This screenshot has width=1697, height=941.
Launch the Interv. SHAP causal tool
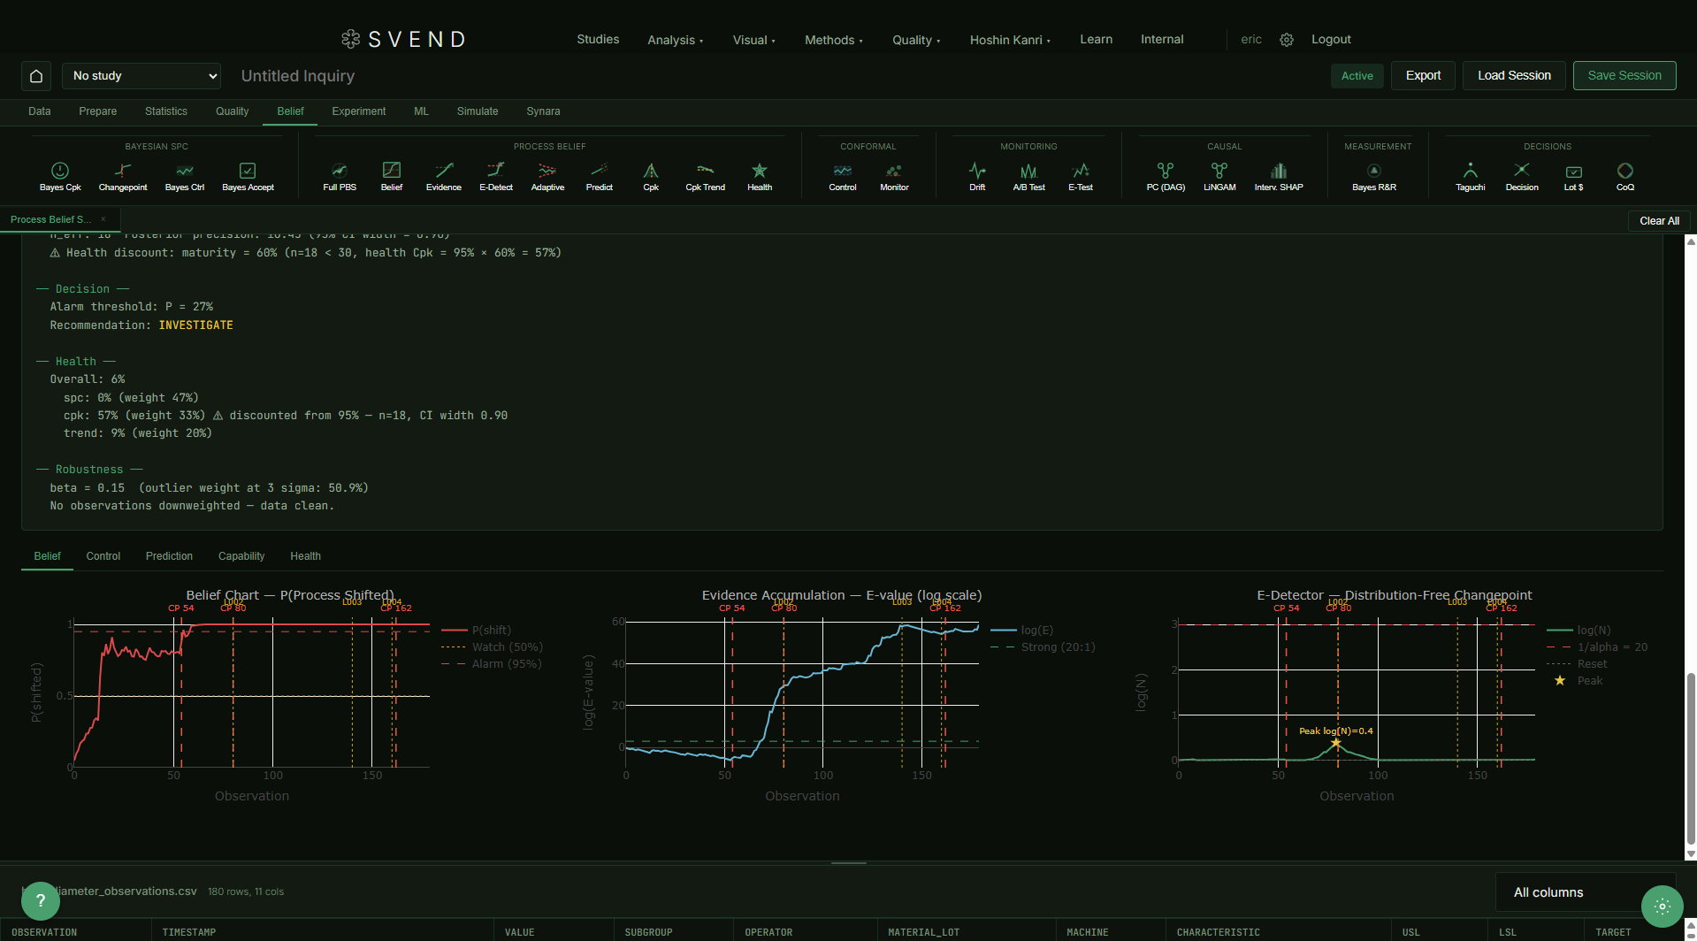(1278, 175)
